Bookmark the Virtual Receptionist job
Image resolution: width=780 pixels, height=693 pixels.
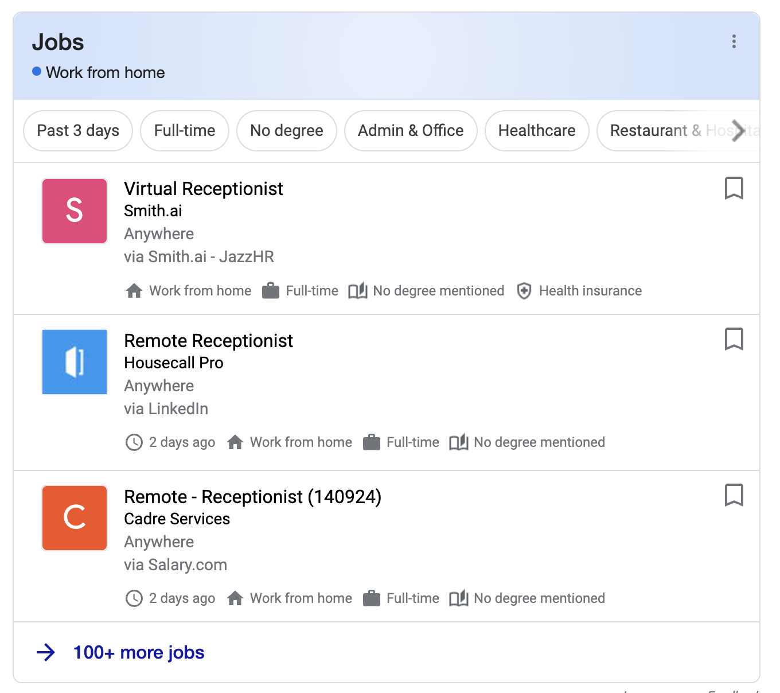734,188
